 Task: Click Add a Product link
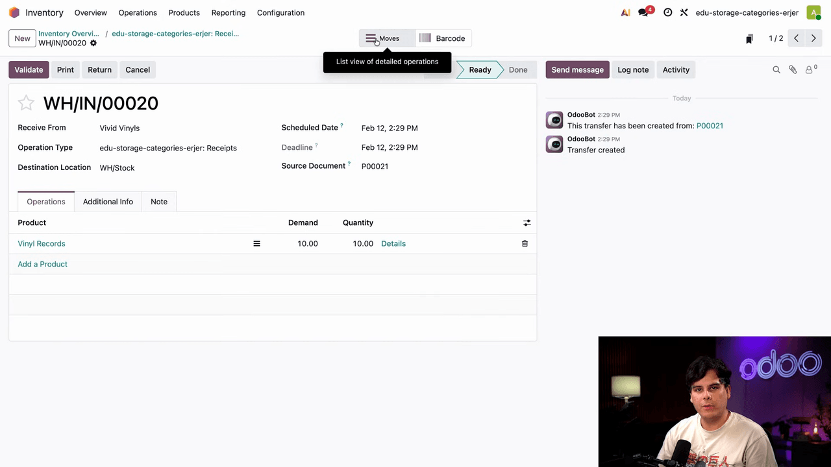pyautogui.click(x=43, y=264)
